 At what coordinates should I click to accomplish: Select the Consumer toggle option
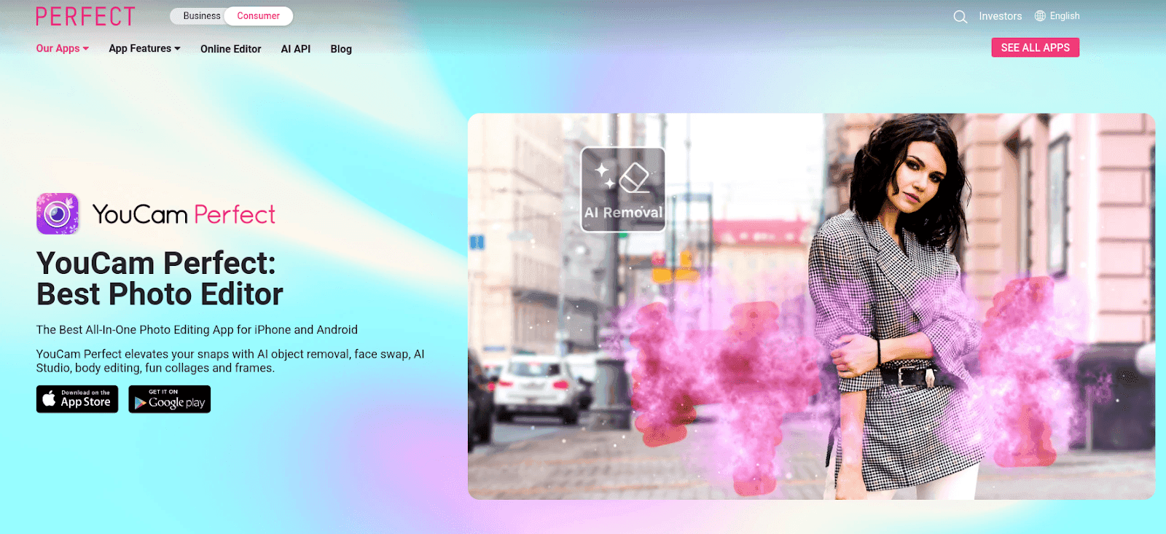tap(258, 16)
